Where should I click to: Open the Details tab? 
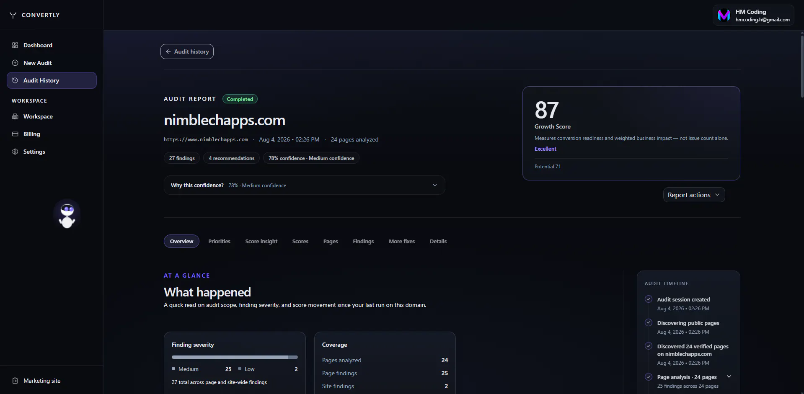coord(438,241)
